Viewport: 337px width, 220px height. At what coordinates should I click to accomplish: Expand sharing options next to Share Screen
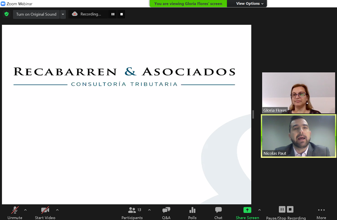[x=260, y=210]
